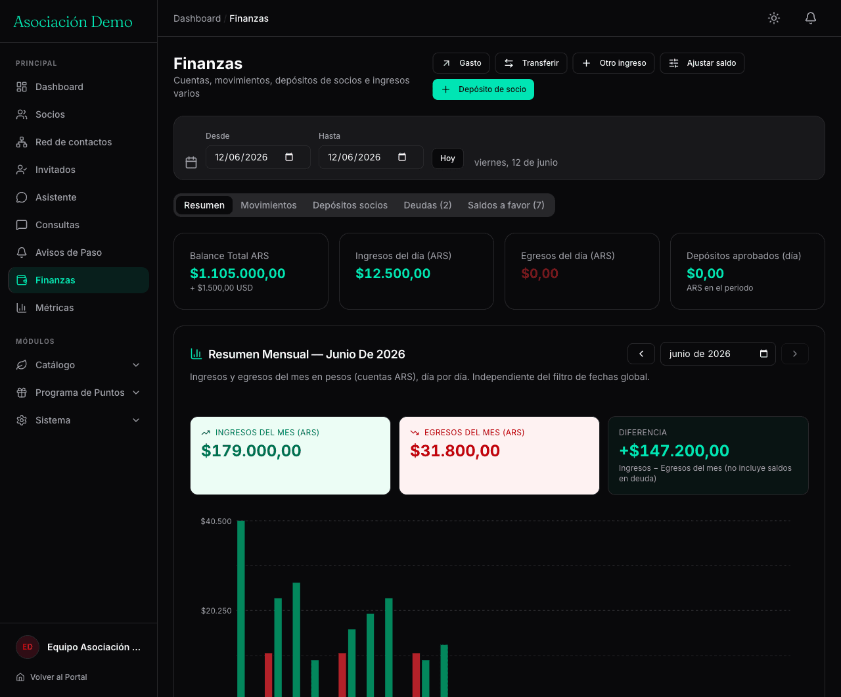Click the $20.250 axis label
The width and height of the screenshot is (841, 697).
(x=216, y=611)
